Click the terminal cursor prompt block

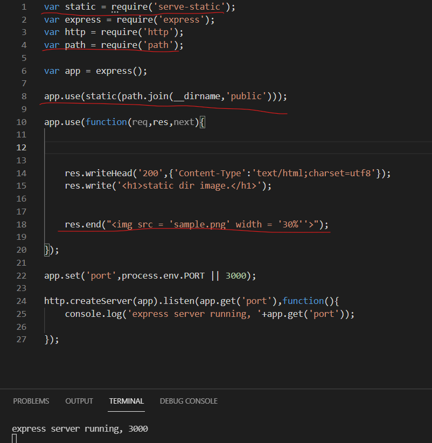[15, 439]
